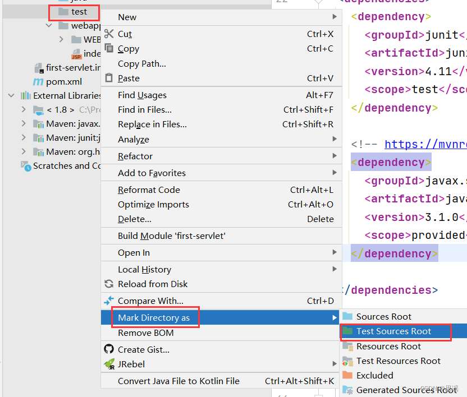Mark directory as Test Resources Root

pyautogui.click(x=403, y=361)
